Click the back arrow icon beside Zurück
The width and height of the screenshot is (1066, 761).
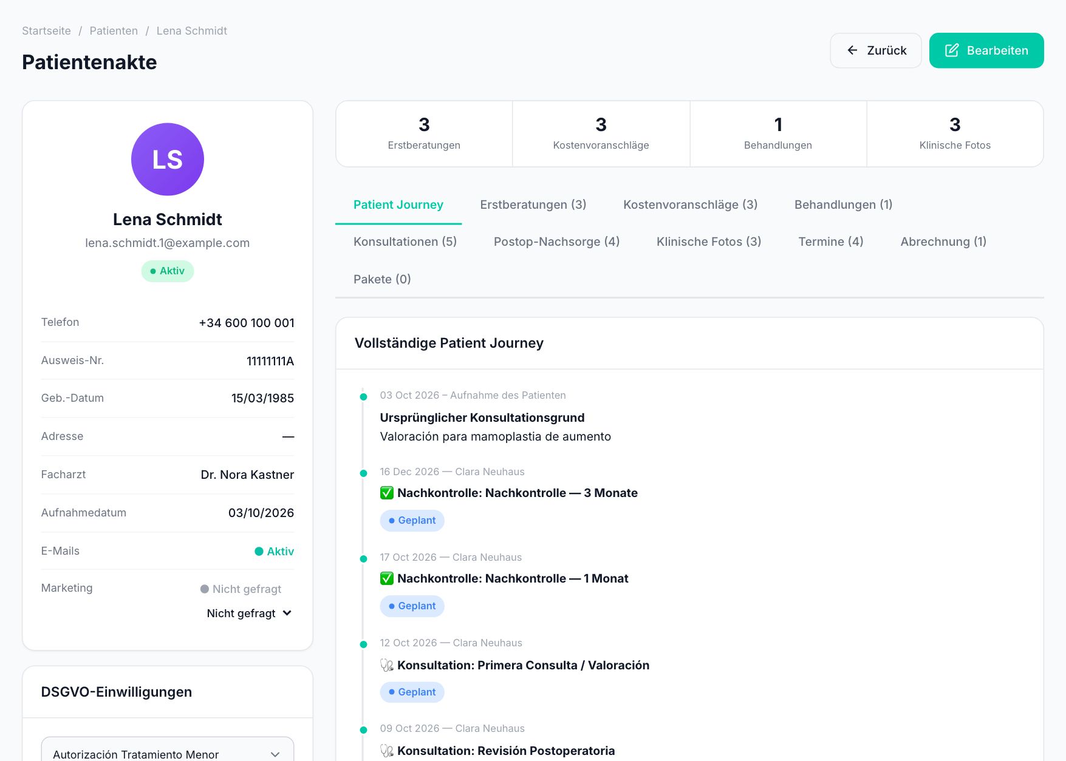(x=852, y=50)
